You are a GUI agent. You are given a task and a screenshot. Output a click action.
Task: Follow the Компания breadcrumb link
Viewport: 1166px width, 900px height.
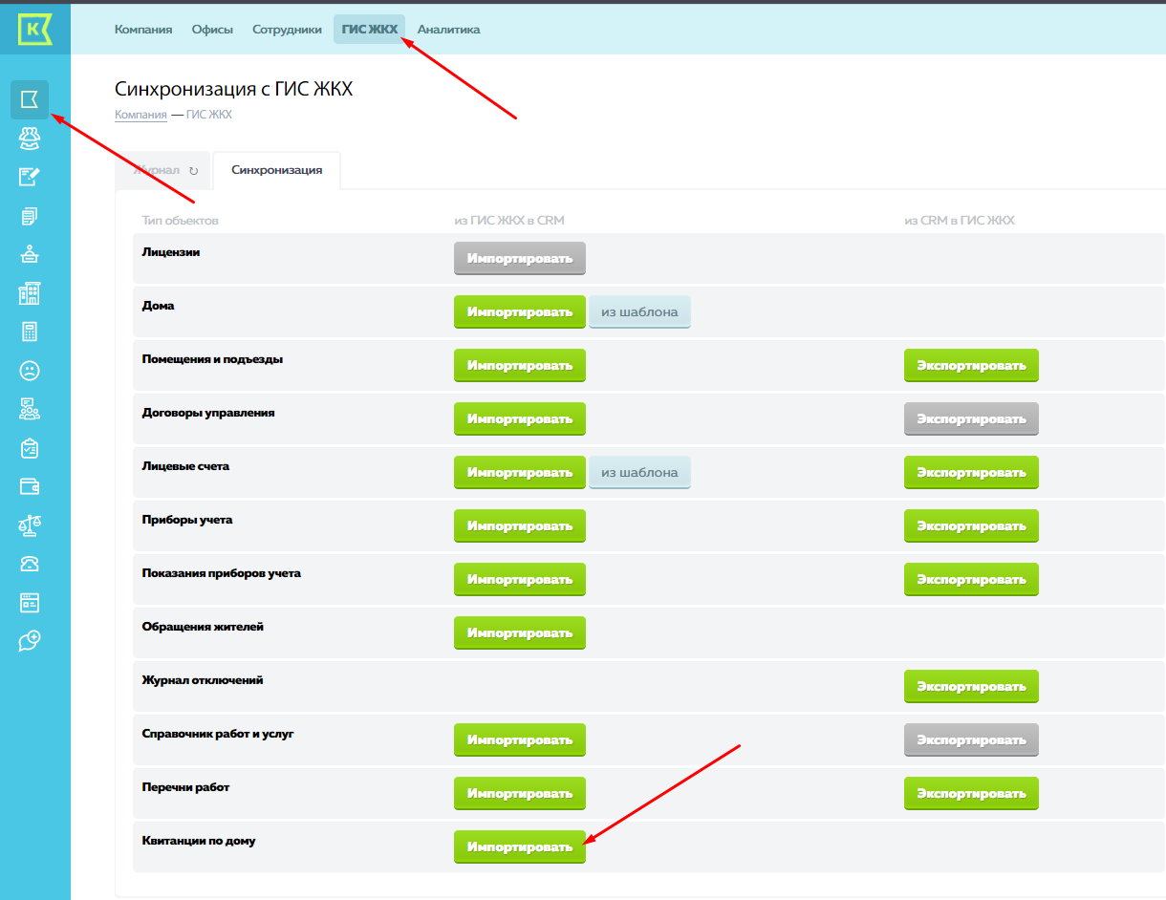click(x=140, y=115)
